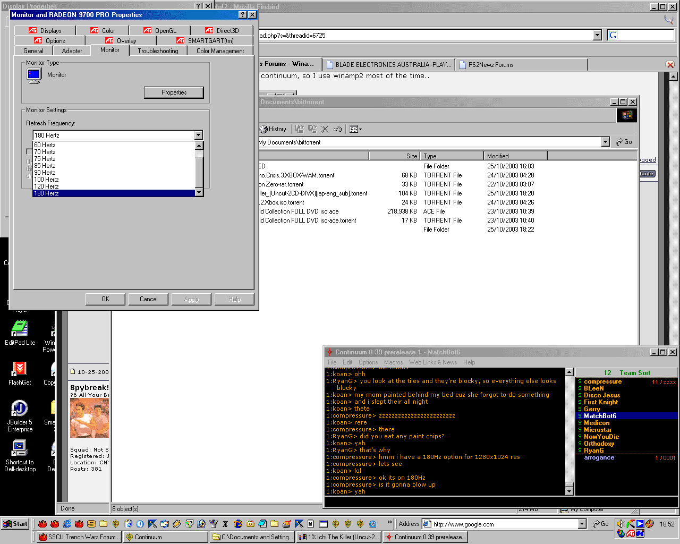Viewport: 680px width, 544px height.
Task: Open JBuilder 5 Enterprise desktop shortcut
Action: point(20,409)
